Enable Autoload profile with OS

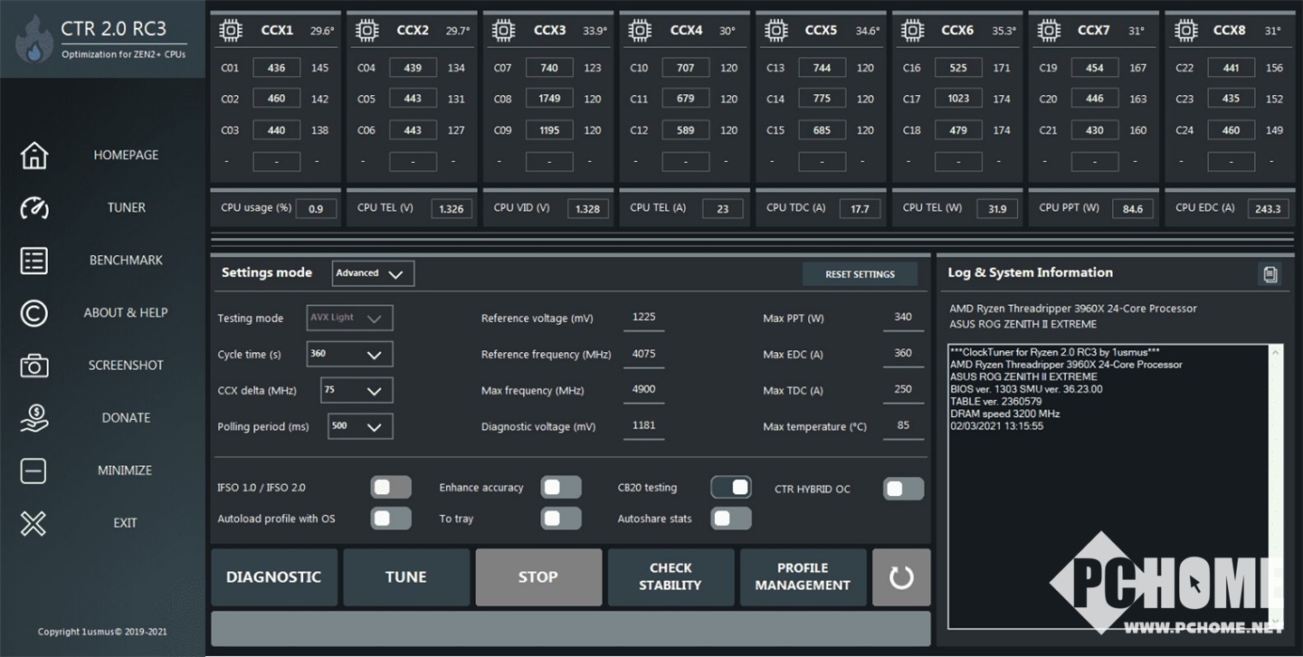pos(391,519)
